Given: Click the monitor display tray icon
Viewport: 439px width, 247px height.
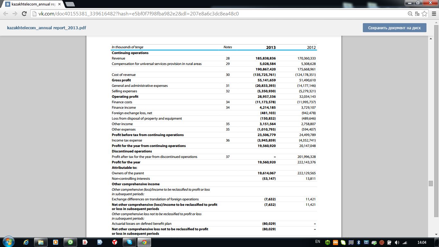Looking at the screenshot, I should pos(351,242).
